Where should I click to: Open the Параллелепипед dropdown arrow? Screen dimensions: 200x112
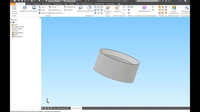coord(144,13)
